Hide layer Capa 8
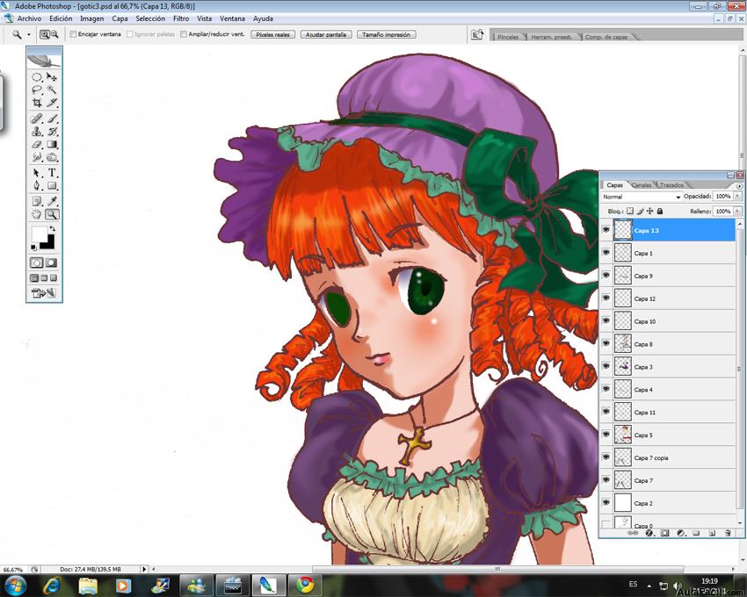The width and height of the screenshot is (747, 597). [x=606, y=344]
